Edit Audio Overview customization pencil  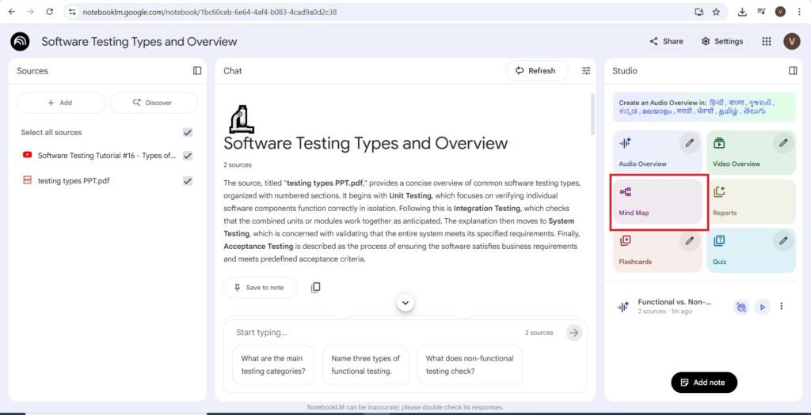(x=690, y=143)
